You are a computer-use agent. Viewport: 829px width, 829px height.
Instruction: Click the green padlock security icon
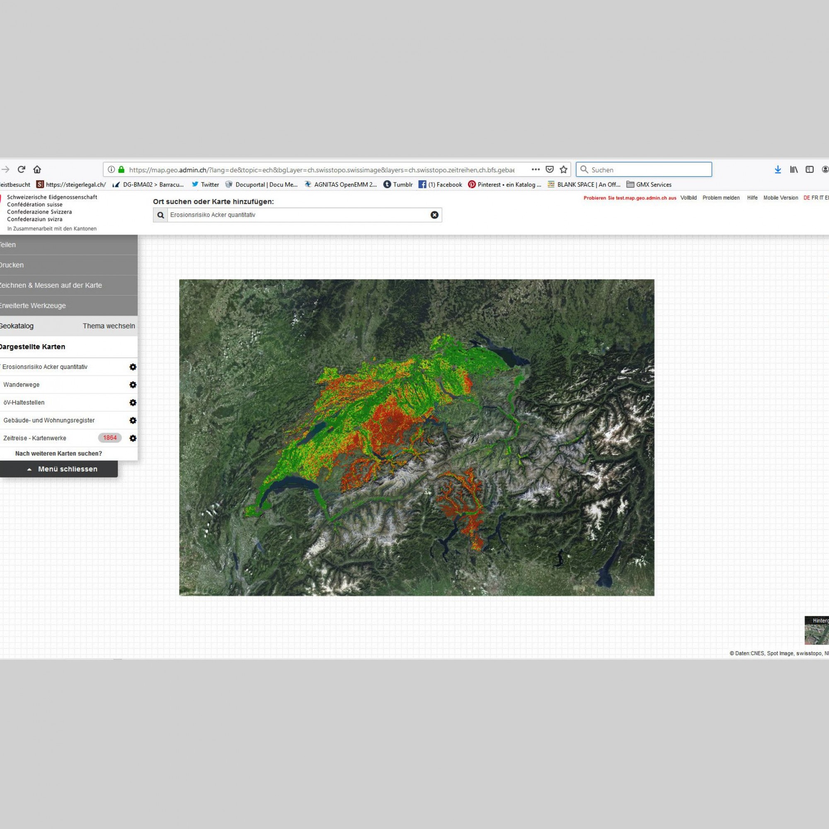(x=121, y=170)
